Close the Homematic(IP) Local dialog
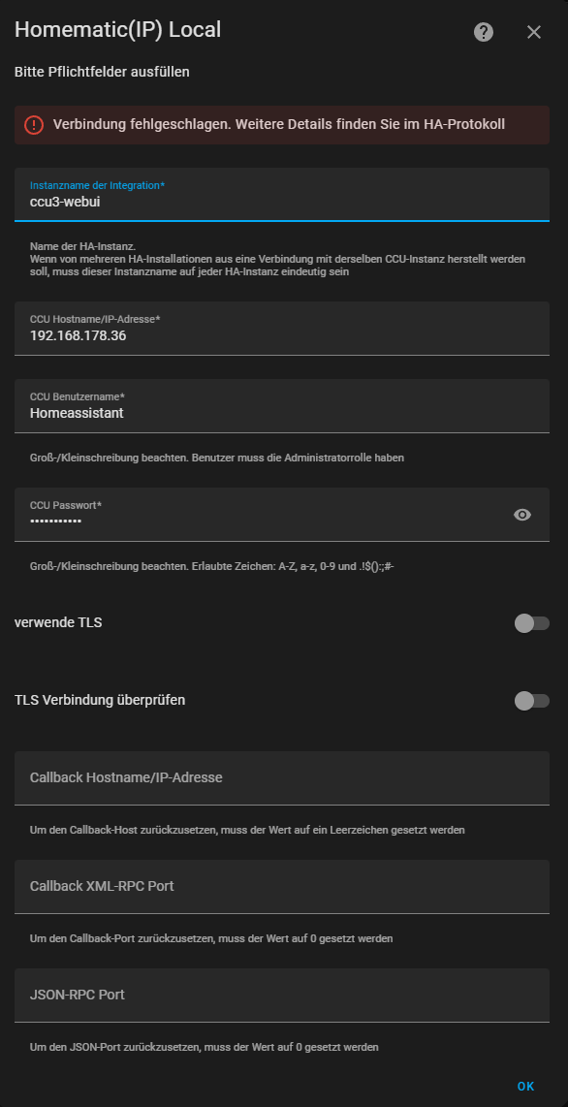This screenshot has width=568, height=1107. point(534,32)
